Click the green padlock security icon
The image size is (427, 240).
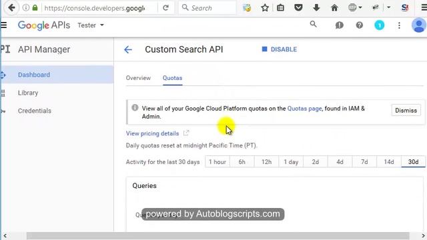(35, 7)
